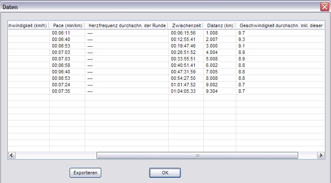331x183 pixels.
Task: Click the Exportieren button
Action: (85, 173)
